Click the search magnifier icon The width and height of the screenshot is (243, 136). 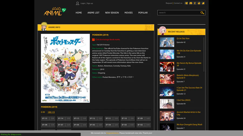(202, 13)
